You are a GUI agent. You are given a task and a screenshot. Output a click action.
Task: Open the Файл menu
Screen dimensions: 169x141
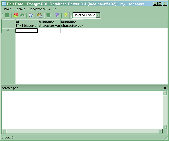pos(7,9)
